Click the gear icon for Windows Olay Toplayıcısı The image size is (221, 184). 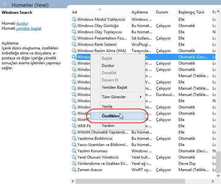coord(74,32)
